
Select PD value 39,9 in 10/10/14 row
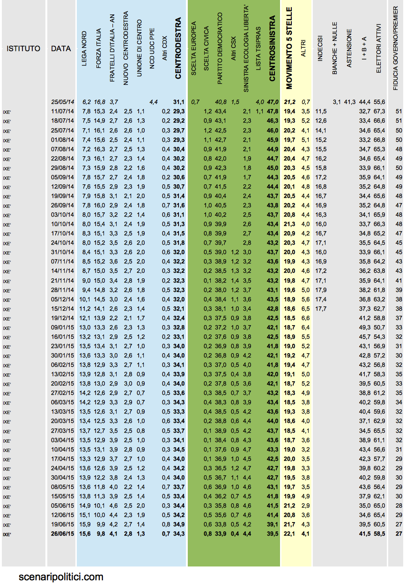221,223
